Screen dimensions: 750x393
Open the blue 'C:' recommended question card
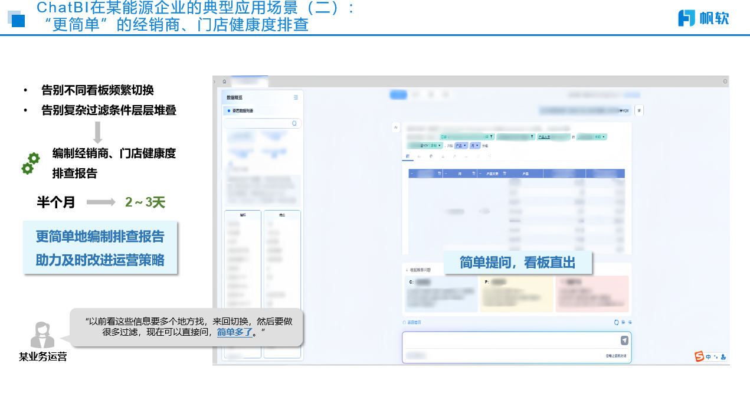(x=441, y=293)
